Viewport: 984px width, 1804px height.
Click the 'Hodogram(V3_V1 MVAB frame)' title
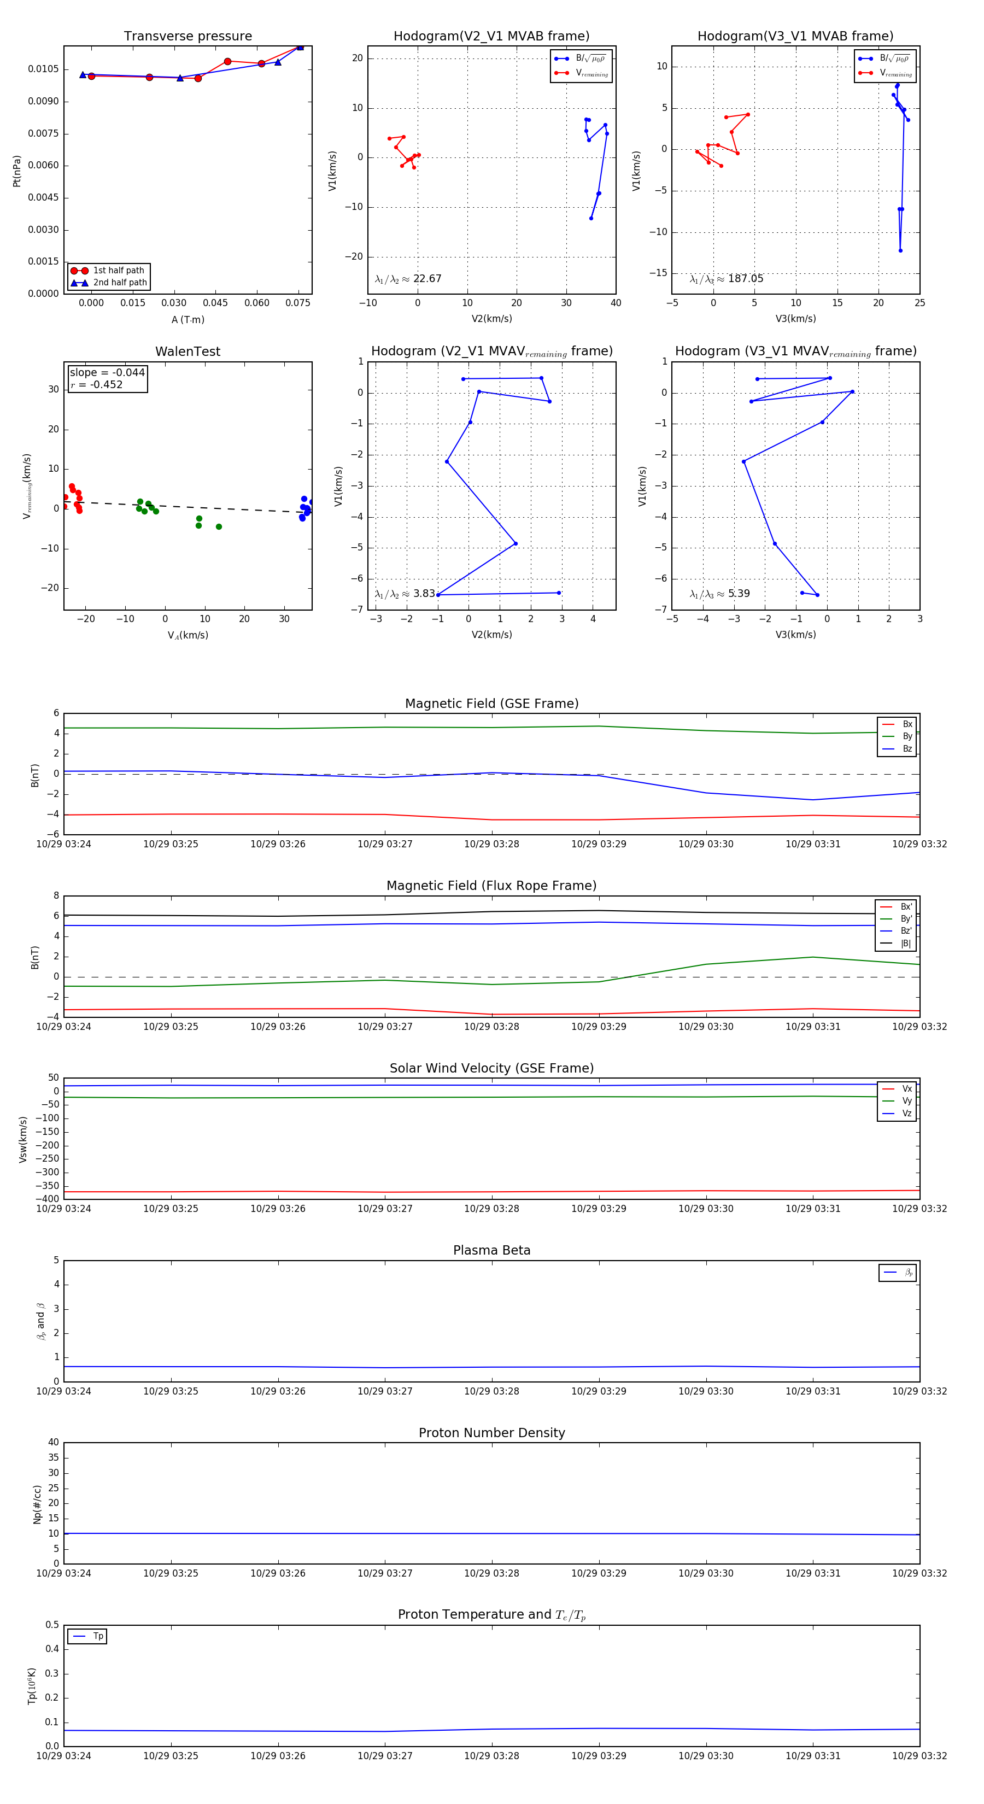click(x=795, y=37)
